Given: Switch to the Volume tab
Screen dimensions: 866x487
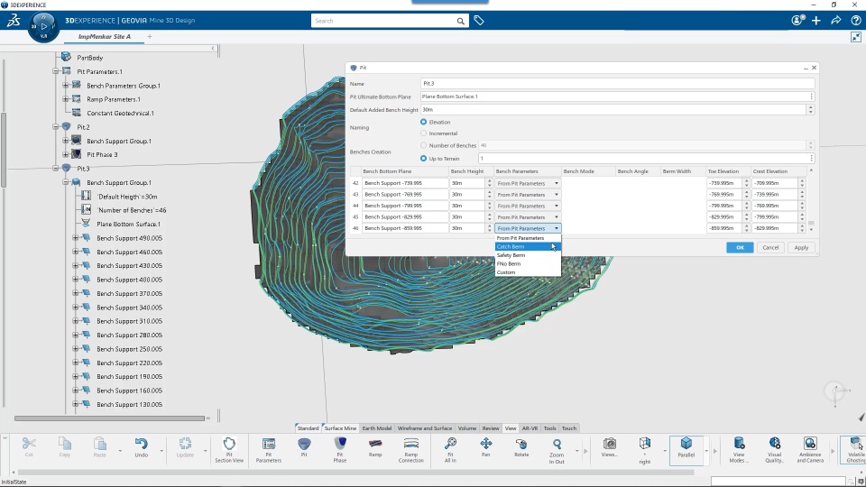Looking at the screenshot, I should tap(466, 427).
